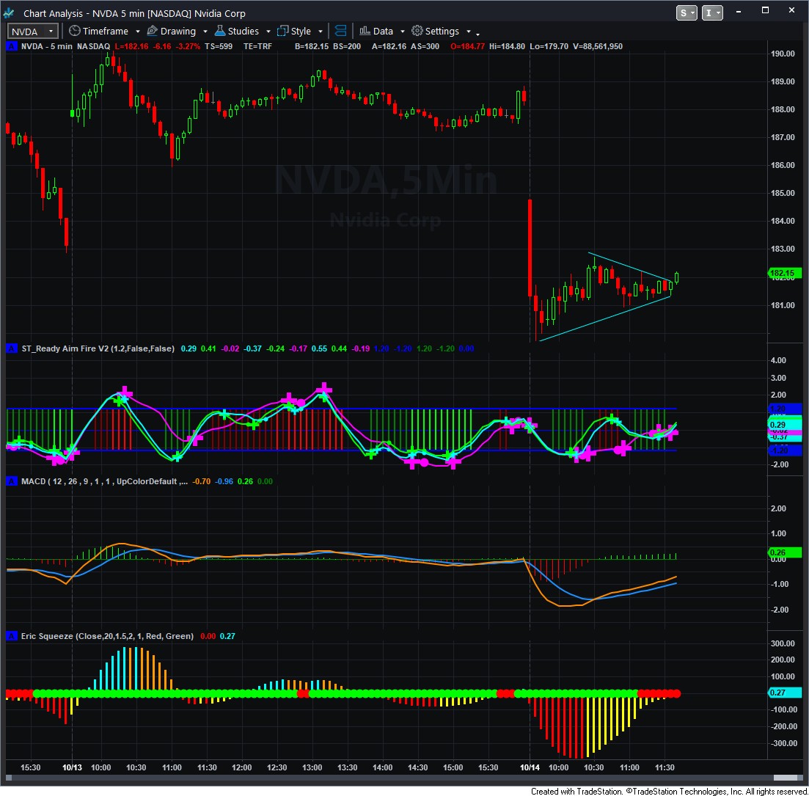Click the Drawing pencil icon
The height and width of the screenshot is (796, 809).
(152, 31)
